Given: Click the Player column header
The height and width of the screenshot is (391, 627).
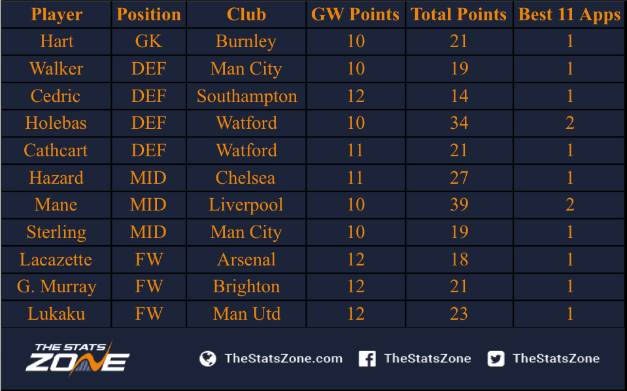Looking at the screenshot, I should coord(56,14).
